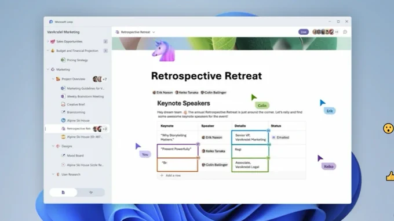The width and height of the screenshot is (394, 221).
Task: Switch to the activity tab at sidebar bottom
Action: (91, 193)
